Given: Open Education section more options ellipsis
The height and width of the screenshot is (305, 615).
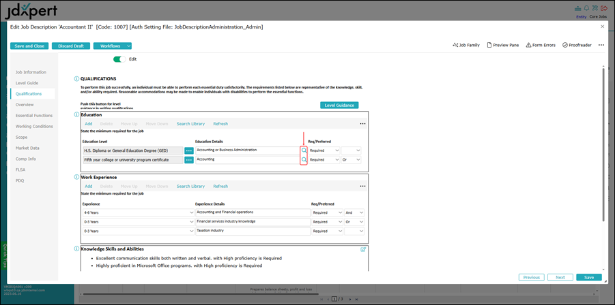Looking at the screenshot, I should pyautogui.click(x=362, y=124).
